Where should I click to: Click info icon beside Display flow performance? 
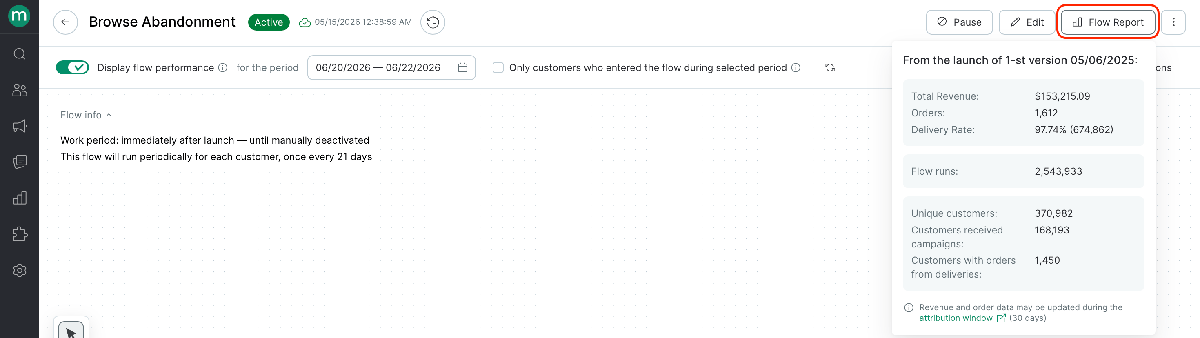pos(223,68)
